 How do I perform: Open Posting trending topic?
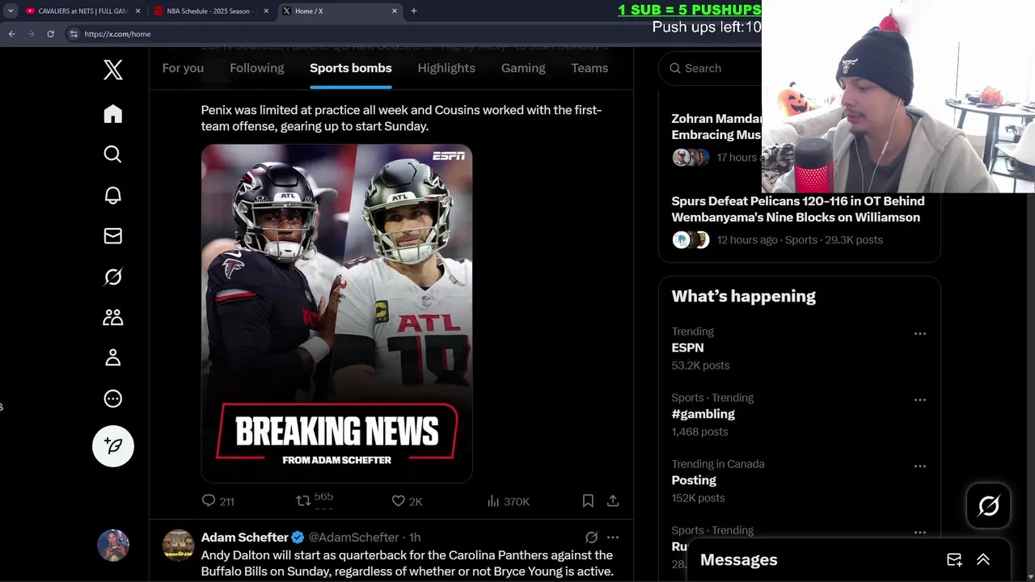(694, 480)
